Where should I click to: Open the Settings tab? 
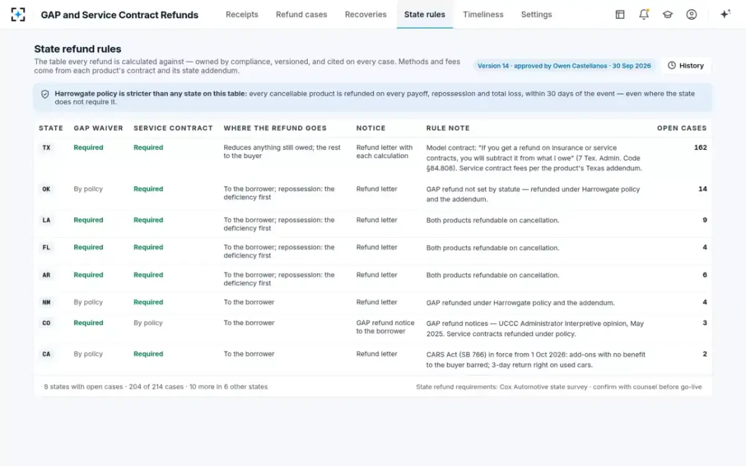(536, 14)
